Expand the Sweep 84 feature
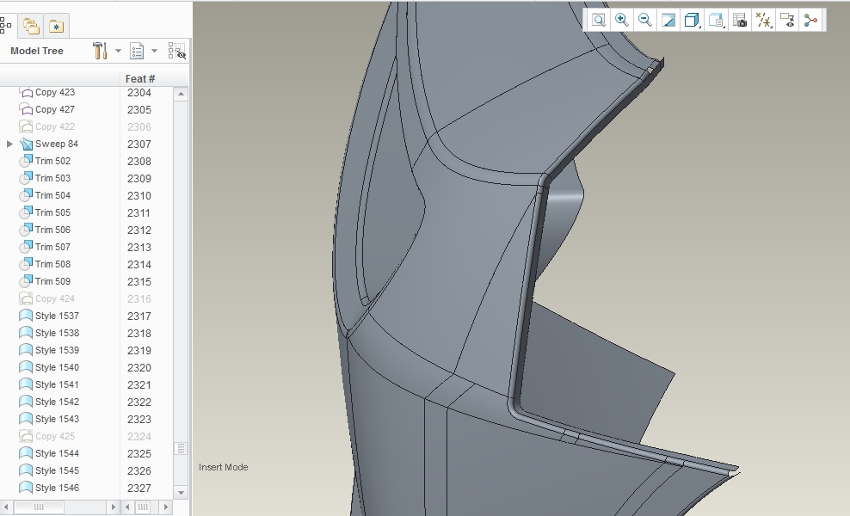This screenshot has height=516, width=850. click(9, 144)
